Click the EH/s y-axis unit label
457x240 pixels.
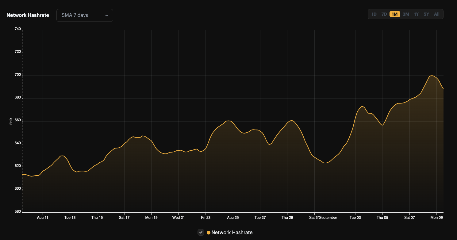point(11,121)
